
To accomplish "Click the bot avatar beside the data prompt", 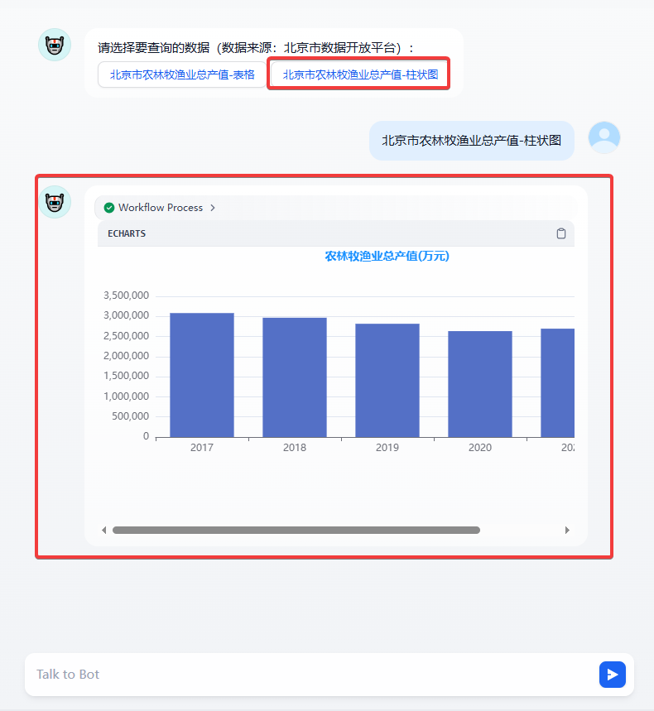I will click(x=55, y=45).
